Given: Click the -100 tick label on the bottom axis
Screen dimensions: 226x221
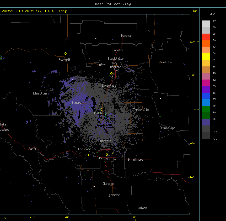Looking at the screenshot, I should pyautogui.click(x=33, y=217).
